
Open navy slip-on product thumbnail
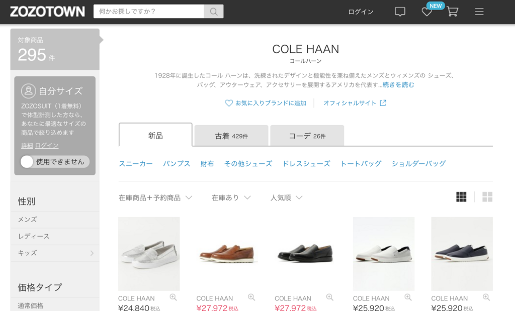click(462, 254)
